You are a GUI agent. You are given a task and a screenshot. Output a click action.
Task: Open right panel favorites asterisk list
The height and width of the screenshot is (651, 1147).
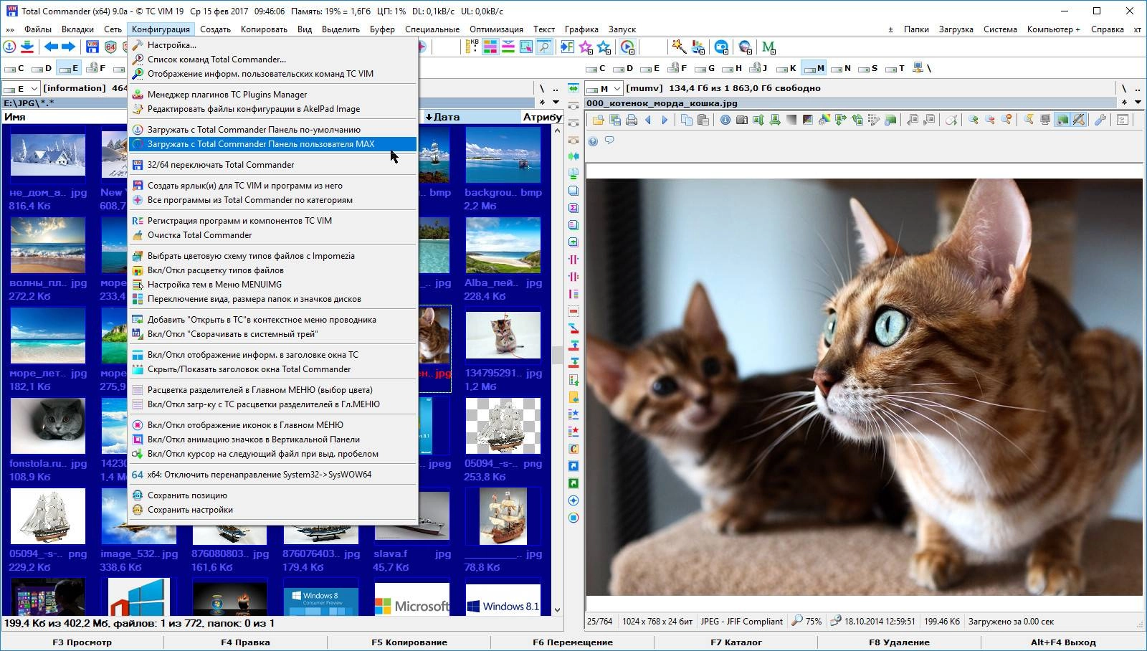click(x=1125, y=103)
